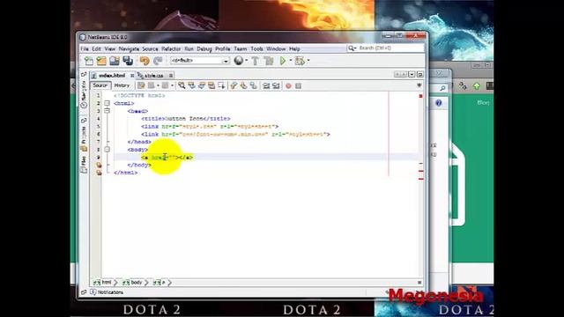The image size is (564, 317).
Task: Collapse the body tag fold on line 8
Action: pos(107,150)
